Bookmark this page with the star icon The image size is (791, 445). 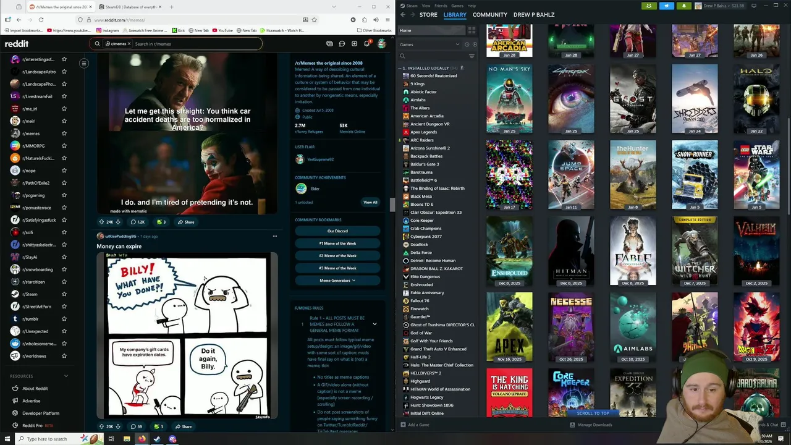[314, 19]
